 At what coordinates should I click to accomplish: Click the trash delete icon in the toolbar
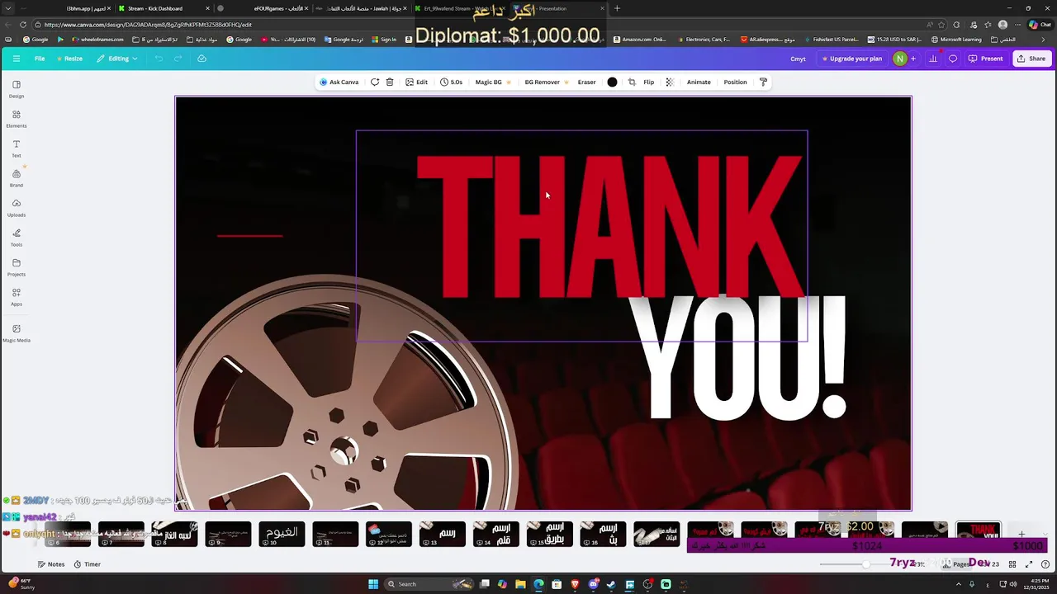[390, 82]
